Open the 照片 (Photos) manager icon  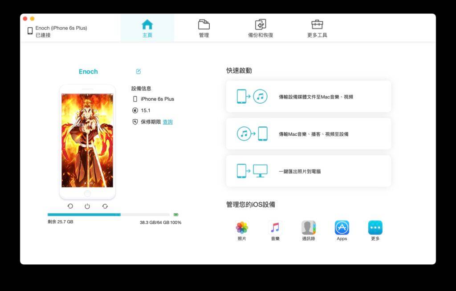point(242,227)
